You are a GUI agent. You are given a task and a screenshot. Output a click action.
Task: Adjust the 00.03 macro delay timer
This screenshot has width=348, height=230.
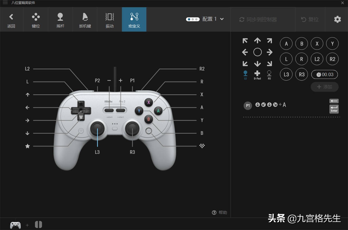[324, 74]
